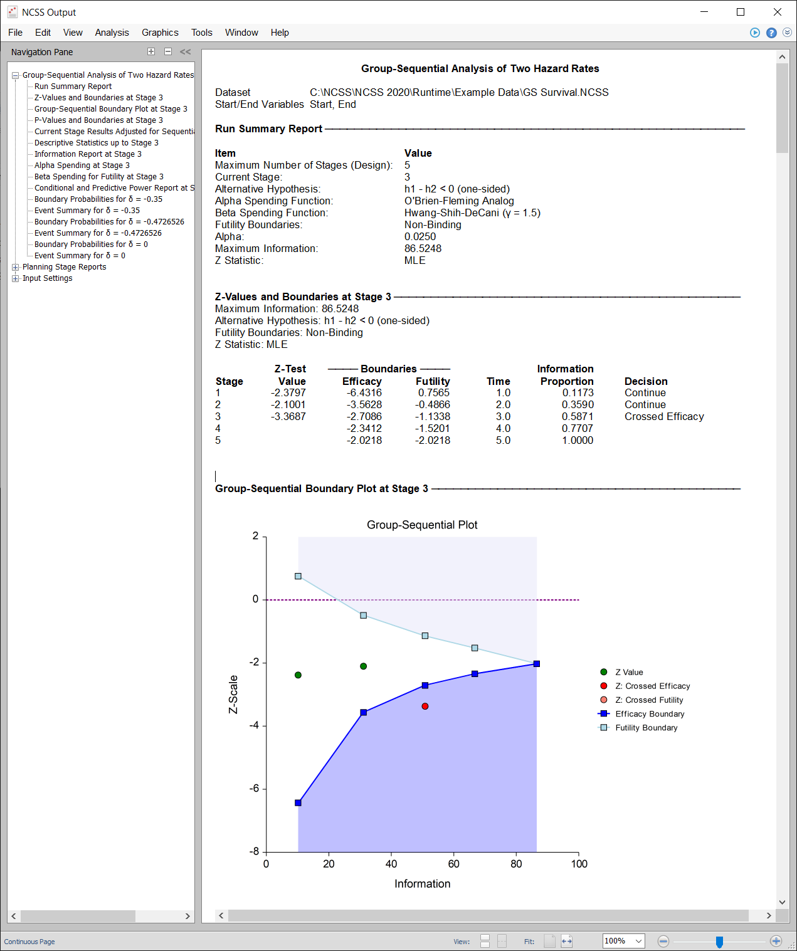Hide the Navigation Pane using << button
This screenshot has width=797, height=951.
tap(185, 52)
